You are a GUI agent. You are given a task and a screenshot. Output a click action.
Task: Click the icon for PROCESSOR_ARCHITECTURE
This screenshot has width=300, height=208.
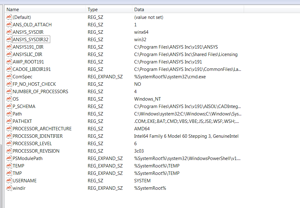coord(9,129)
